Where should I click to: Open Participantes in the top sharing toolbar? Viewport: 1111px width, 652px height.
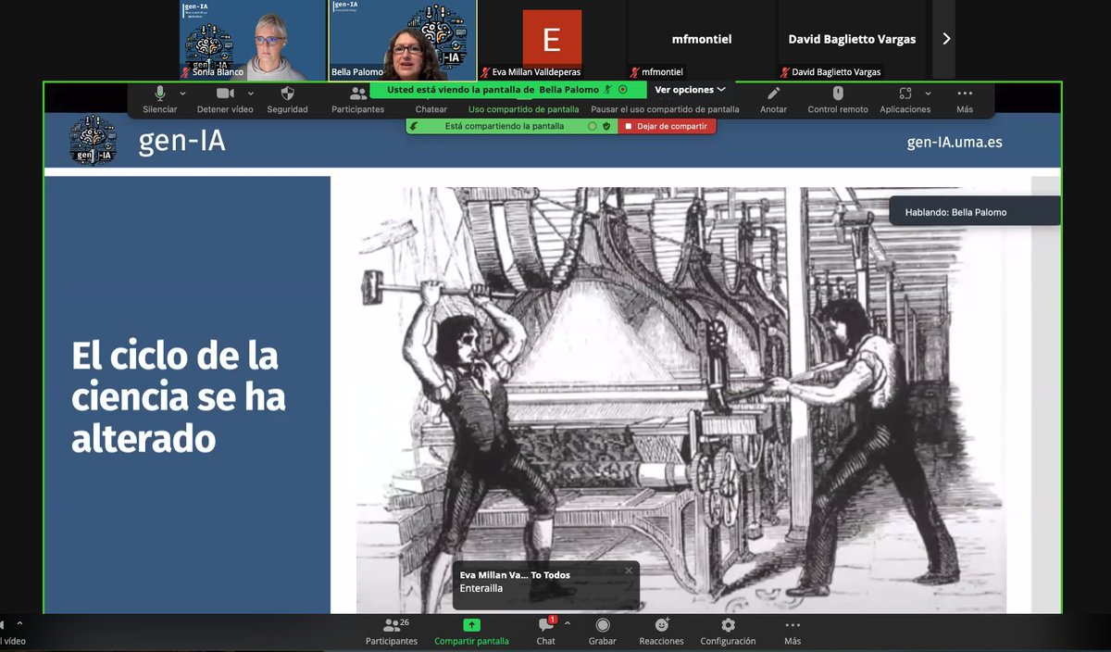(357, 99)
